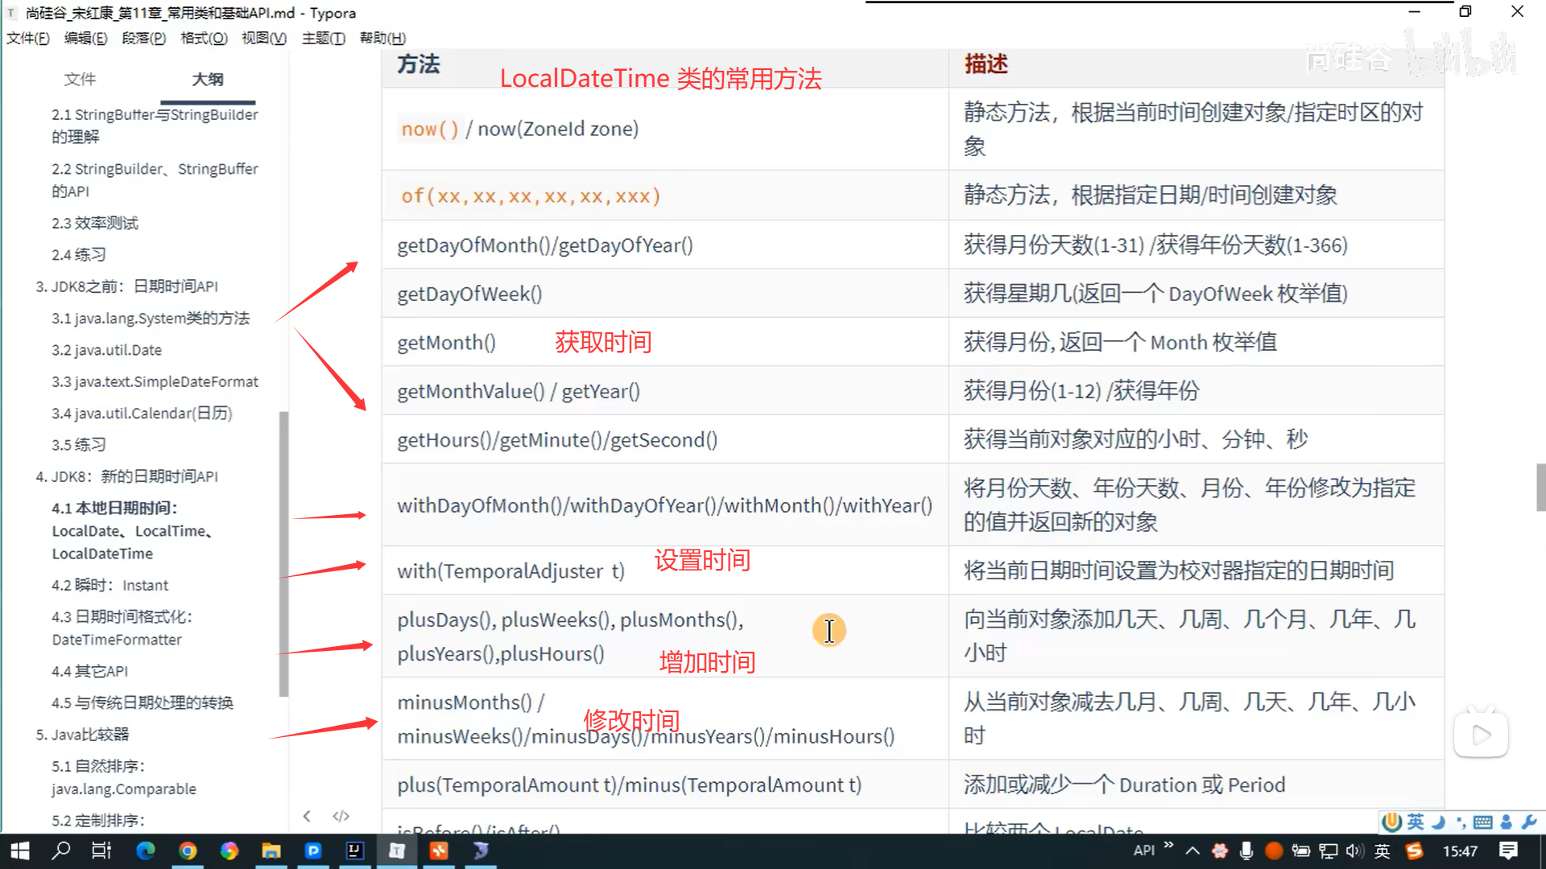Open the Windows notification center
1546x869 pixels.
tap(1508, 850)
